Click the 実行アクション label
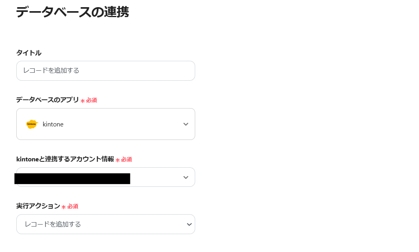 (38, 206)
